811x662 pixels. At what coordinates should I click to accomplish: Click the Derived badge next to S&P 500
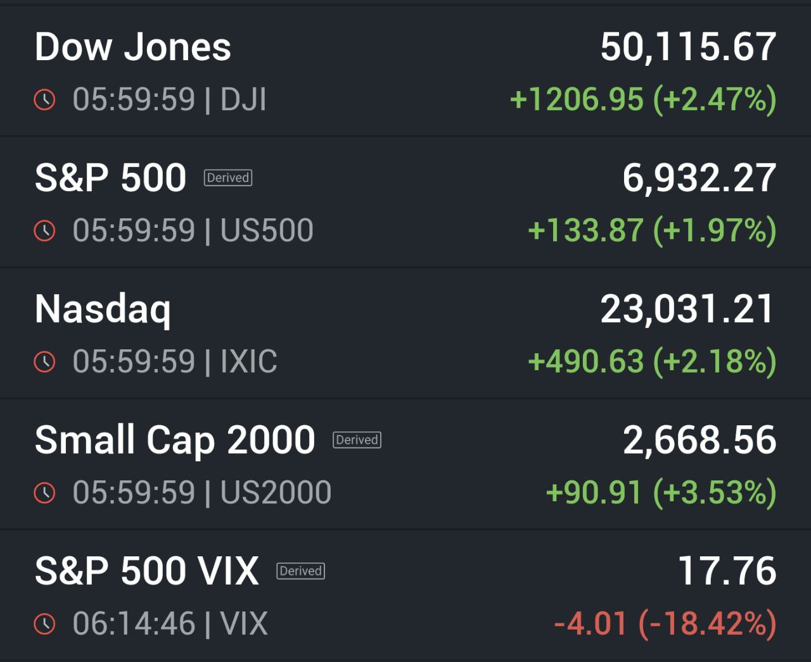(x=228, y=178)
